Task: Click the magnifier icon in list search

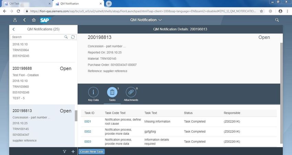Action: pyautogui.click(x=66, y=37)
